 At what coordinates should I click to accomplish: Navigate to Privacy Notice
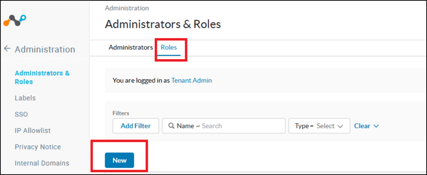(38, 147)
